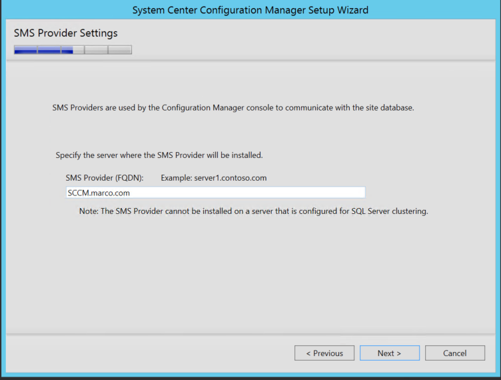Image resolution: width=501 pixels, height=380 pixels.
Task: Click the second filled progress bar segment
Action: point(49,50)
